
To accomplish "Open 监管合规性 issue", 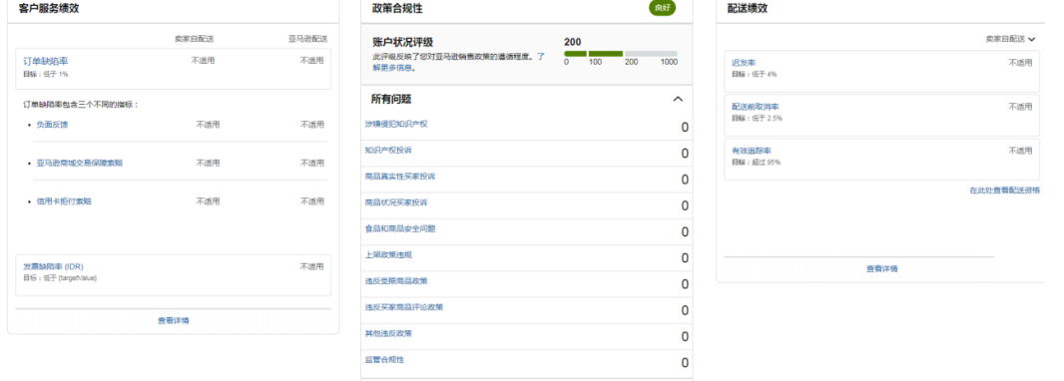I will [x=384, y=359].
